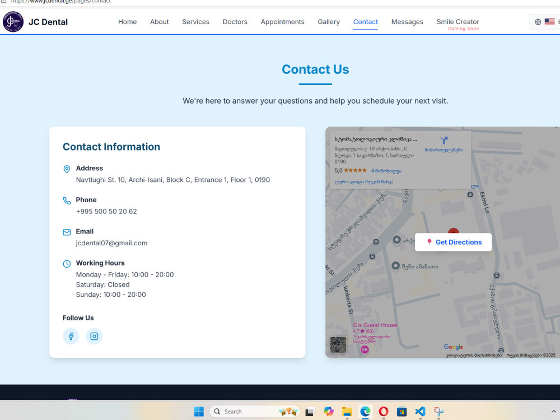Click the Smile Creator nav item
Screen dimensions: 560x420
point(458,22)
